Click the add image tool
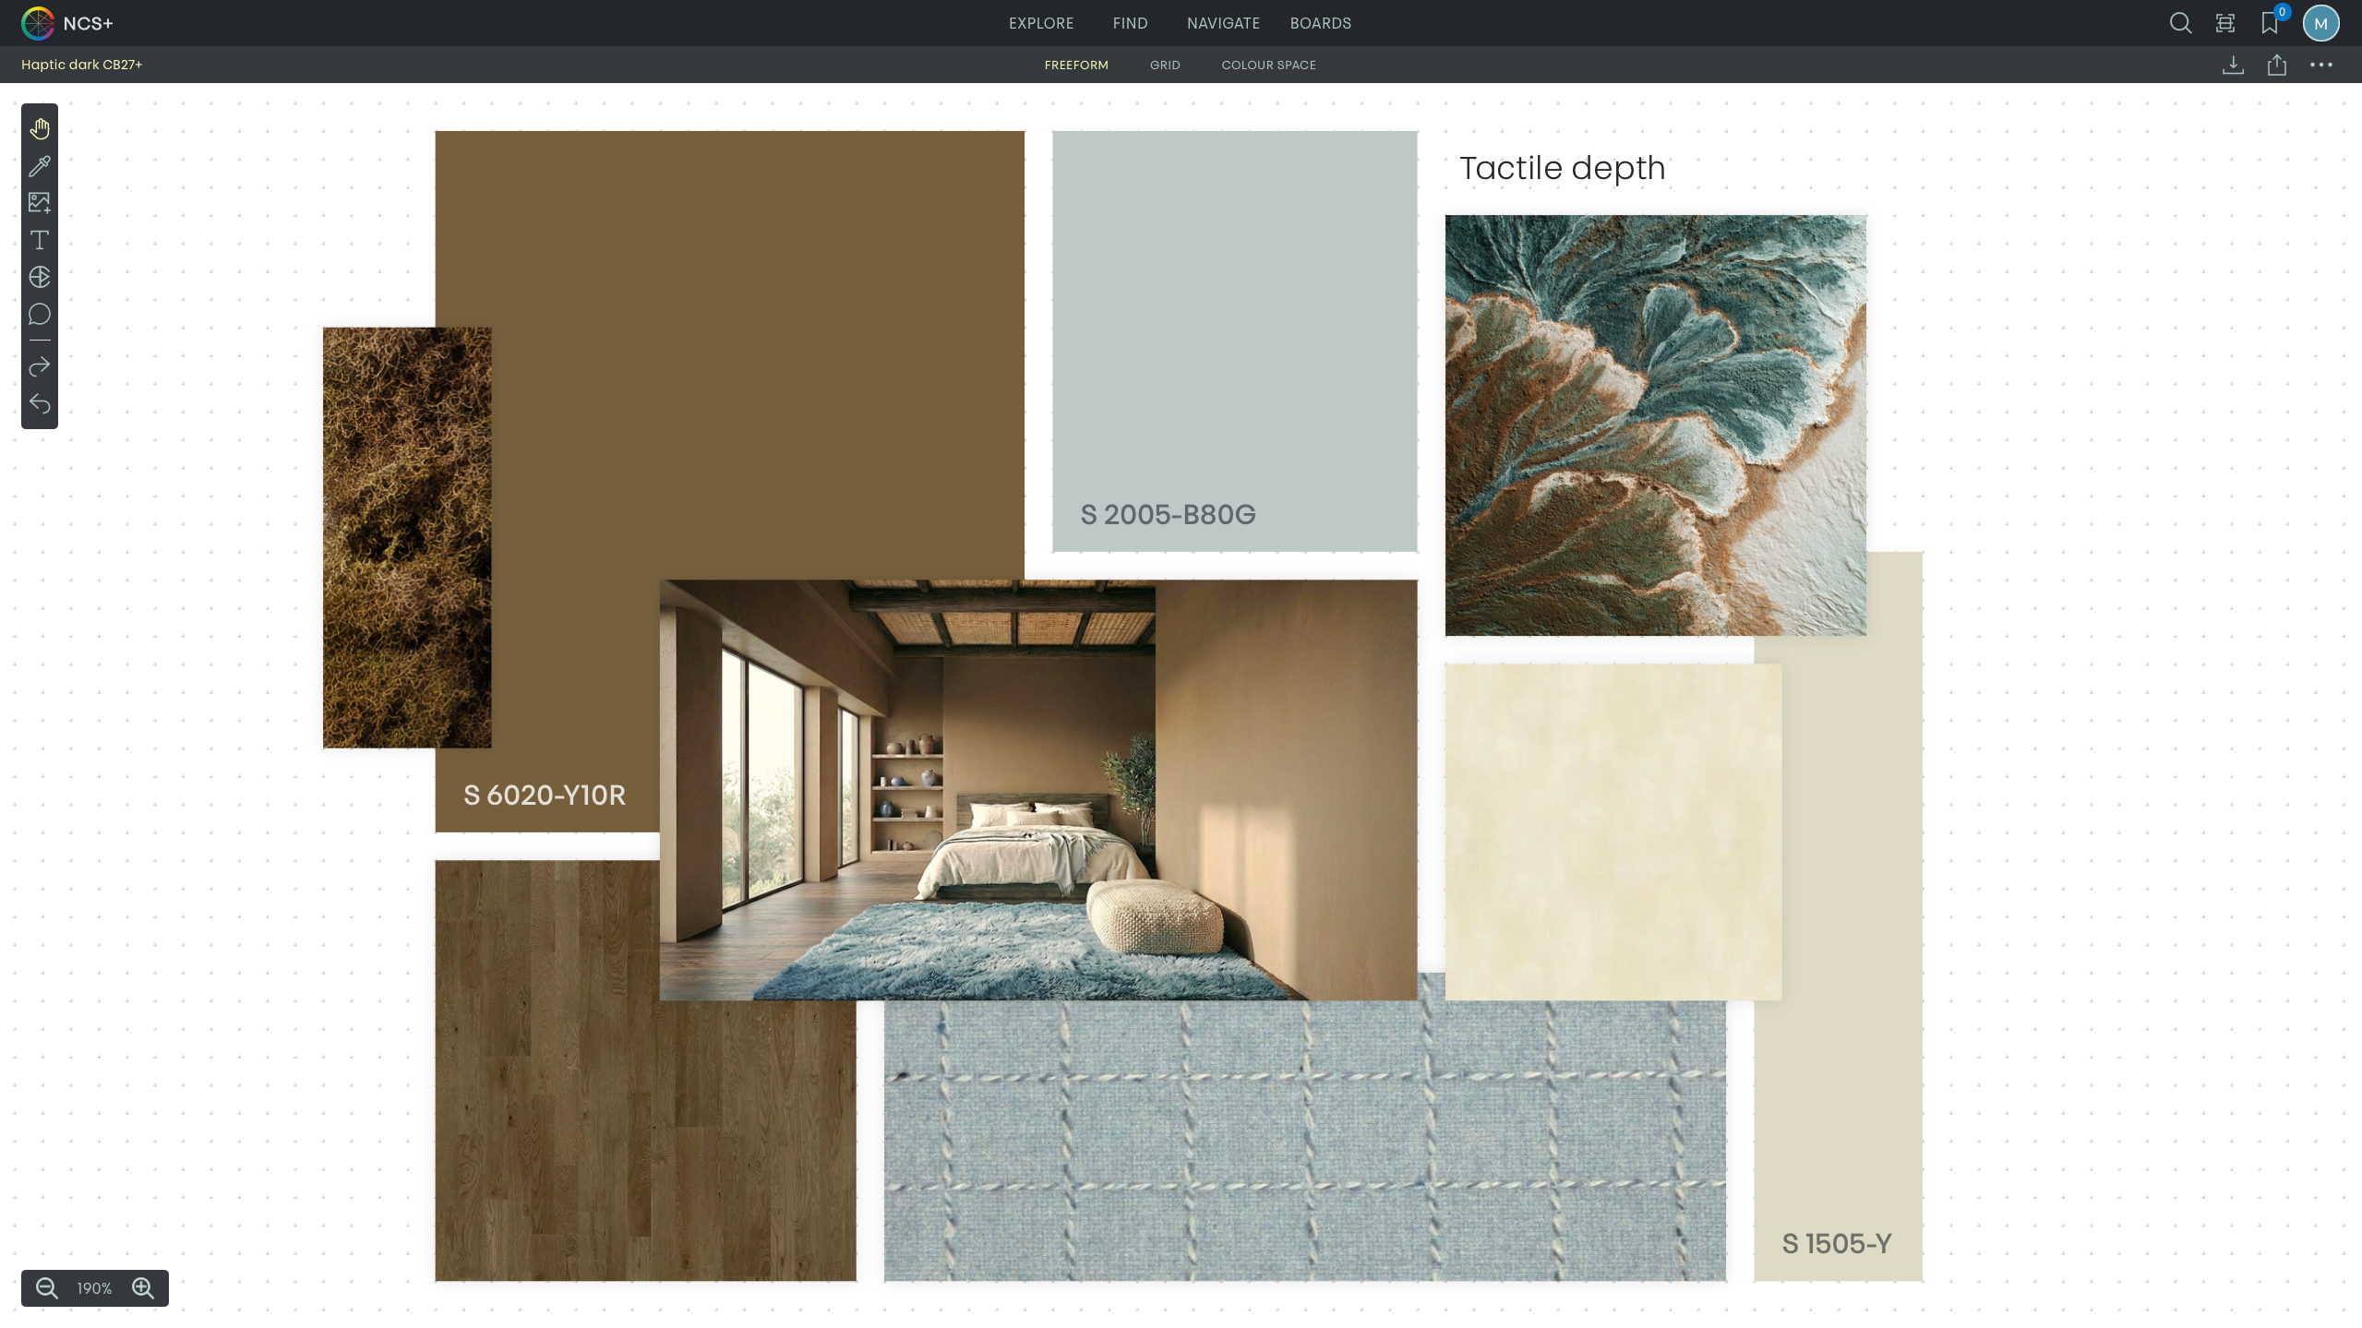 (40, 203)
